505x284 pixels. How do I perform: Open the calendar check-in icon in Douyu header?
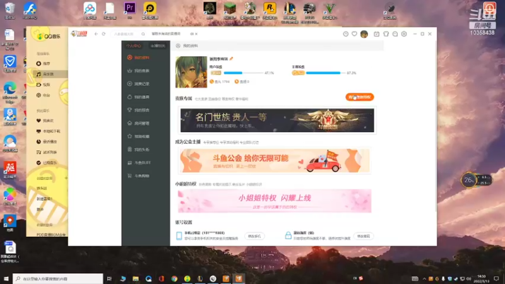coord(376,34)
